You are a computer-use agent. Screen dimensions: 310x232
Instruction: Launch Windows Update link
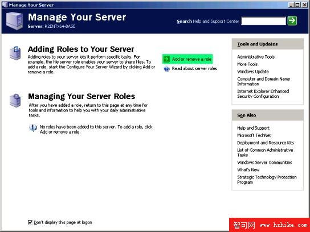253,72
